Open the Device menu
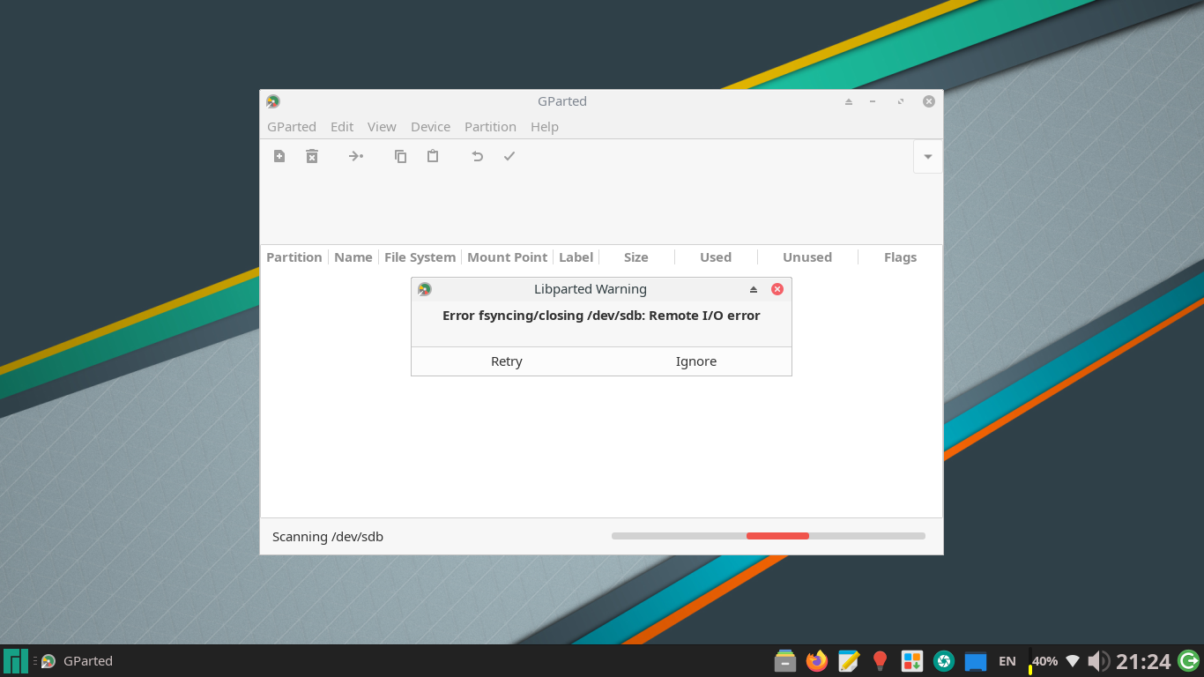The width and height of the screenshot is (1204, 677). pos(430,127)
